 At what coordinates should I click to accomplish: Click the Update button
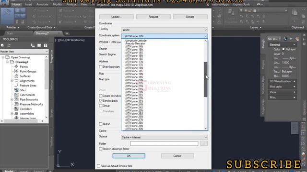tap(117, 17)
